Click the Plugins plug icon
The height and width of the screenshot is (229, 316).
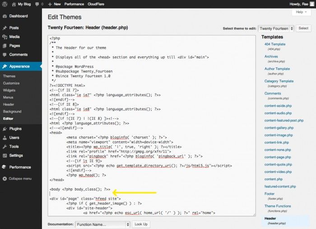(x=5, y=129)
